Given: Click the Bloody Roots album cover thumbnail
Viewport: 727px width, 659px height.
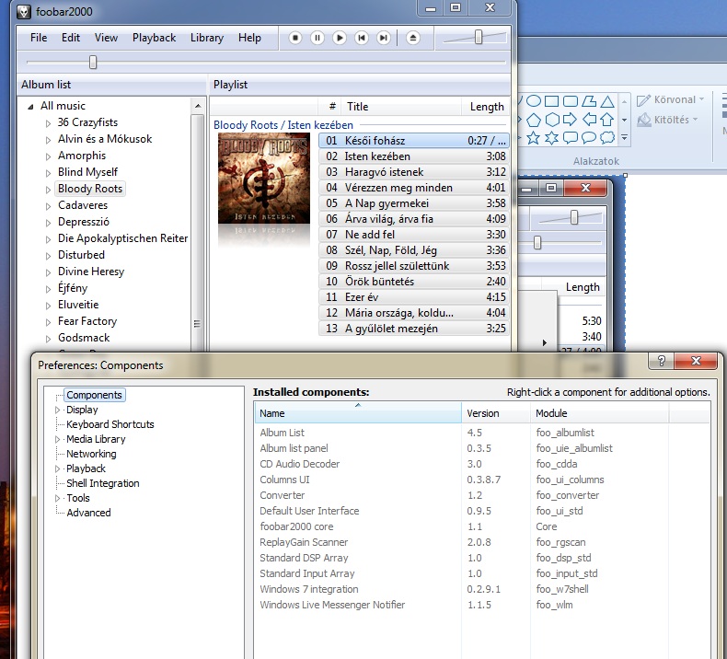Looking at the screenshot, I should point(264,178).
